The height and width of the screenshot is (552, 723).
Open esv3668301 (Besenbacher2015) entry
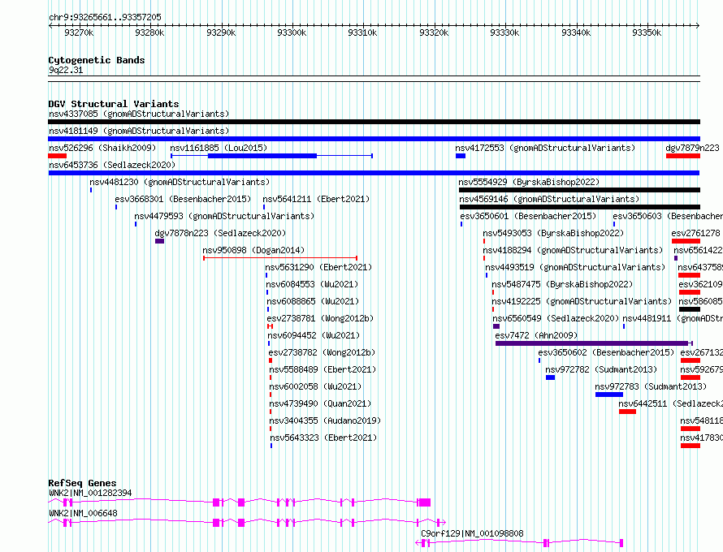(183, 199)
